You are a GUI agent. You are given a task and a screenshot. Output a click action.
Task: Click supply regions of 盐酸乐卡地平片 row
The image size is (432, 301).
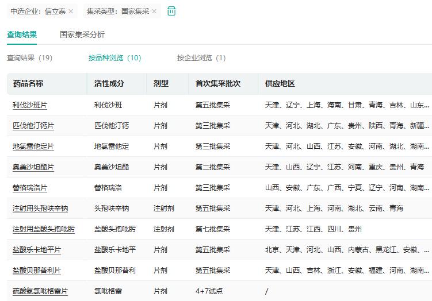pos(347,249)
